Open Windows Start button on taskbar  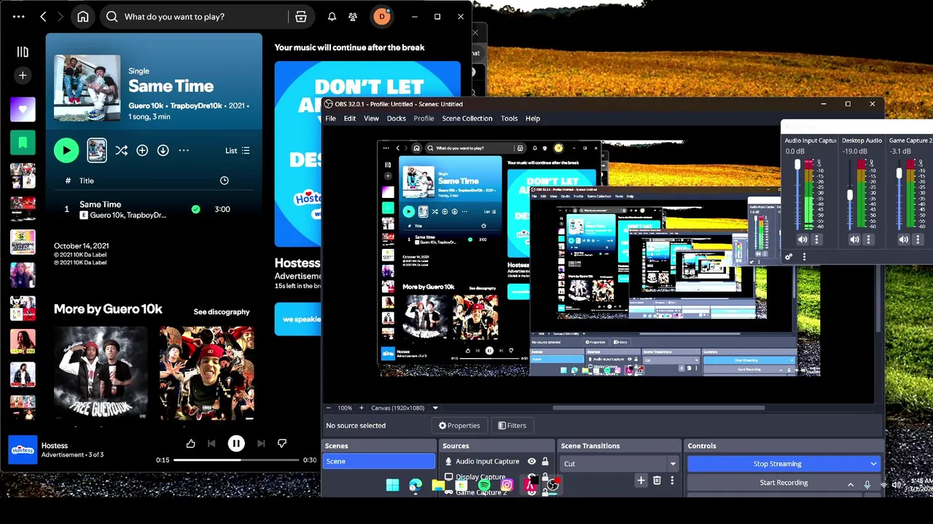pos(392,485)
